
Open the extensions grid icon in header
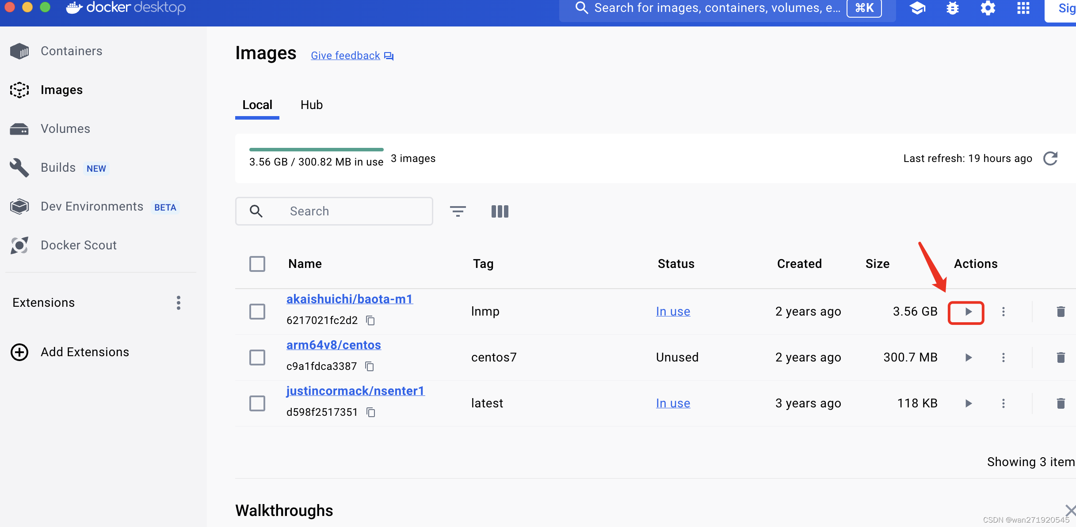click(x=1023, y=8)
